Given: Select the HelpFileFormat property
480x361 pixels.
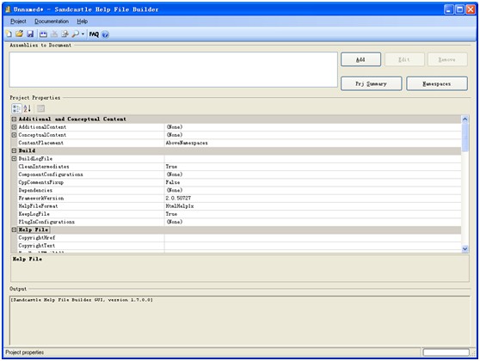Looking at the screenshot, I should tap(38, 206).
